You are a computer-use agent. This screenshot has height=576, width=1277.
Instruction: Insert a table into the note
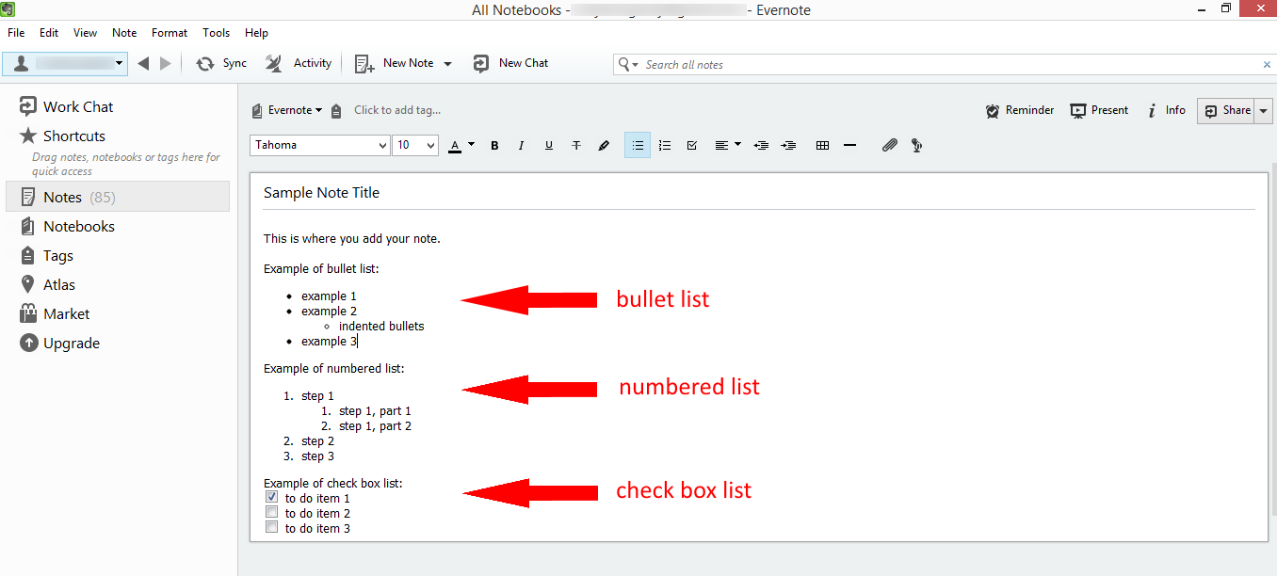coord(822,146)
